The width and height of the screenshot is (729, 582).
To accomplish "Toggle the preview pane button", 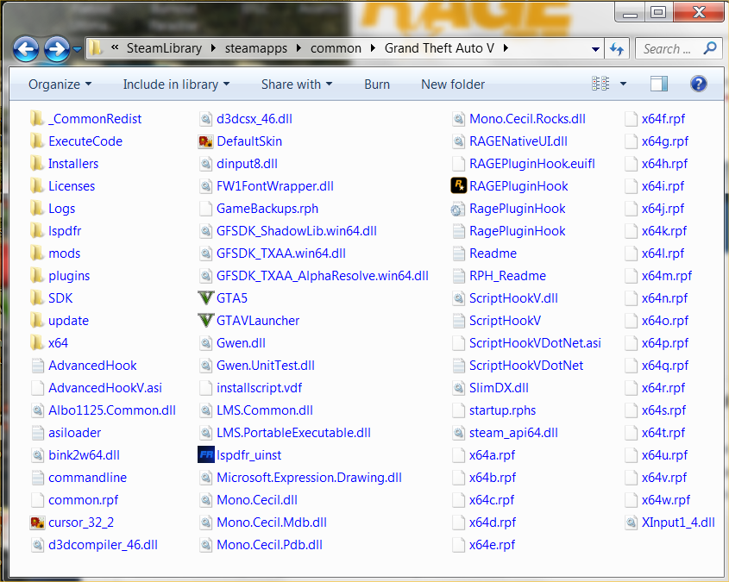I will (x=659, y=84).
